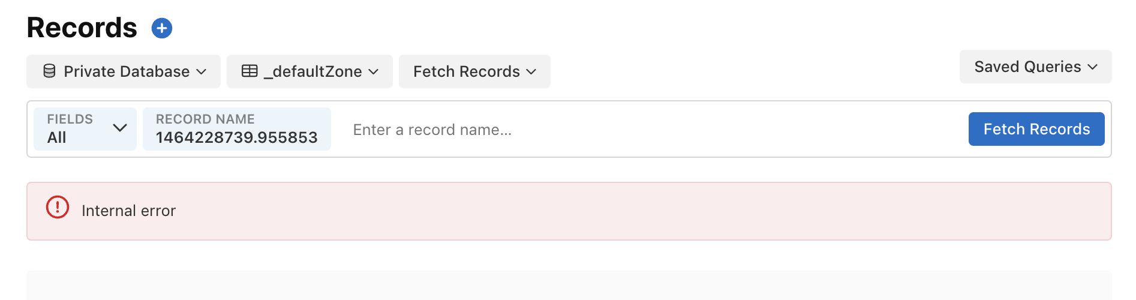Screen dimensions: 1136x300
Task: Open the Saved Queries menu
Action: tap(1035, 67)
